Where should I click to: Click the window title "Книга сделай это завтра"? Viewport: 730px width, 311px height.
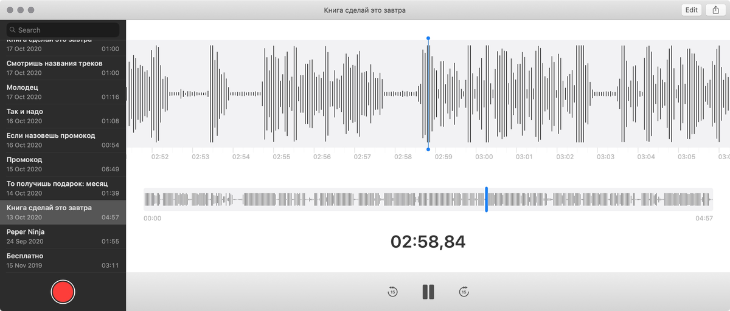tap(364, 10)
